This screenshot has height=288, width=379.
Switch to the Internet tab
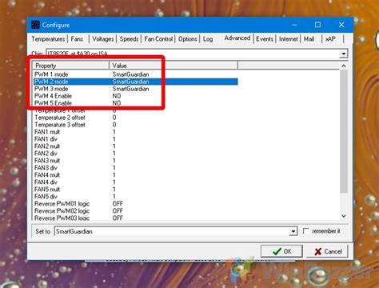click(289, 39)
